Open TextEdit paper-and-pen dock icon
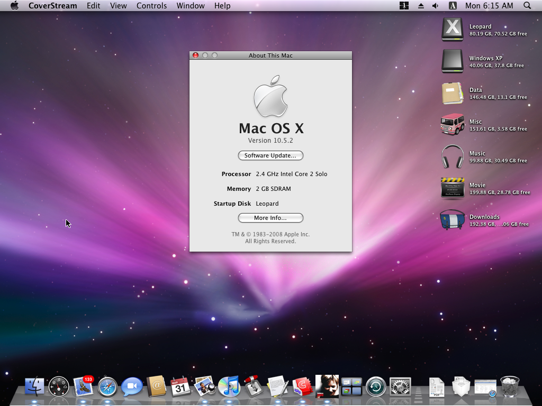The image size is (542, 406). (x=277, y=386)
